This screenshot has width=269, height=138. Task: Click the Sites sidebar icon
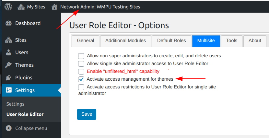(x=8, y=40)
